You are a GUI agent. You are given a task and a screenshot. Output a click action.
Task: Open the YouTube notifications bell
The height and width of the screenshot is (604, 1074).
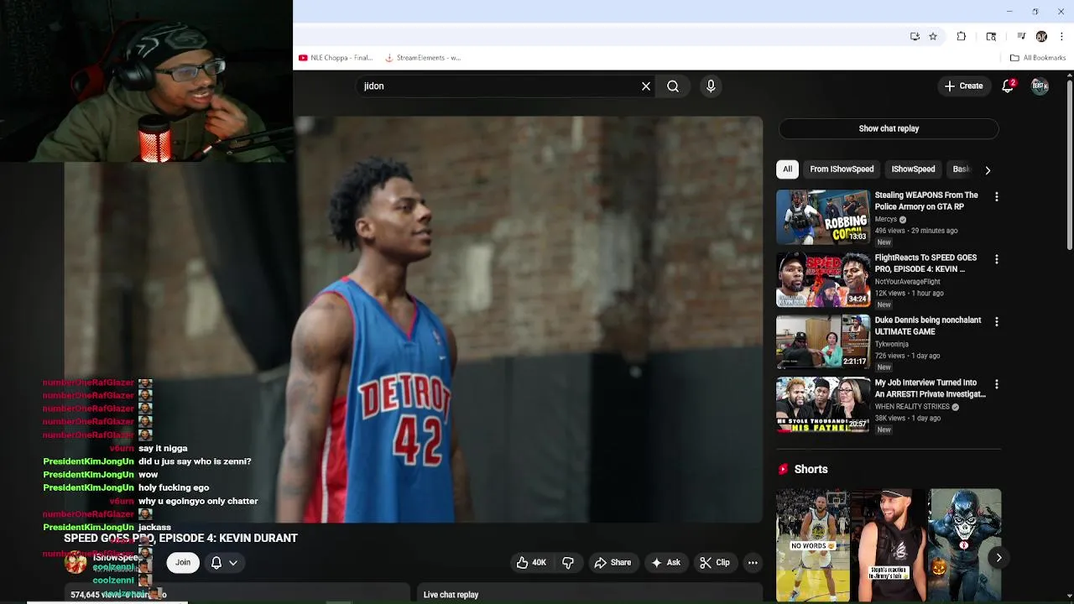(x=1009, y=86)
